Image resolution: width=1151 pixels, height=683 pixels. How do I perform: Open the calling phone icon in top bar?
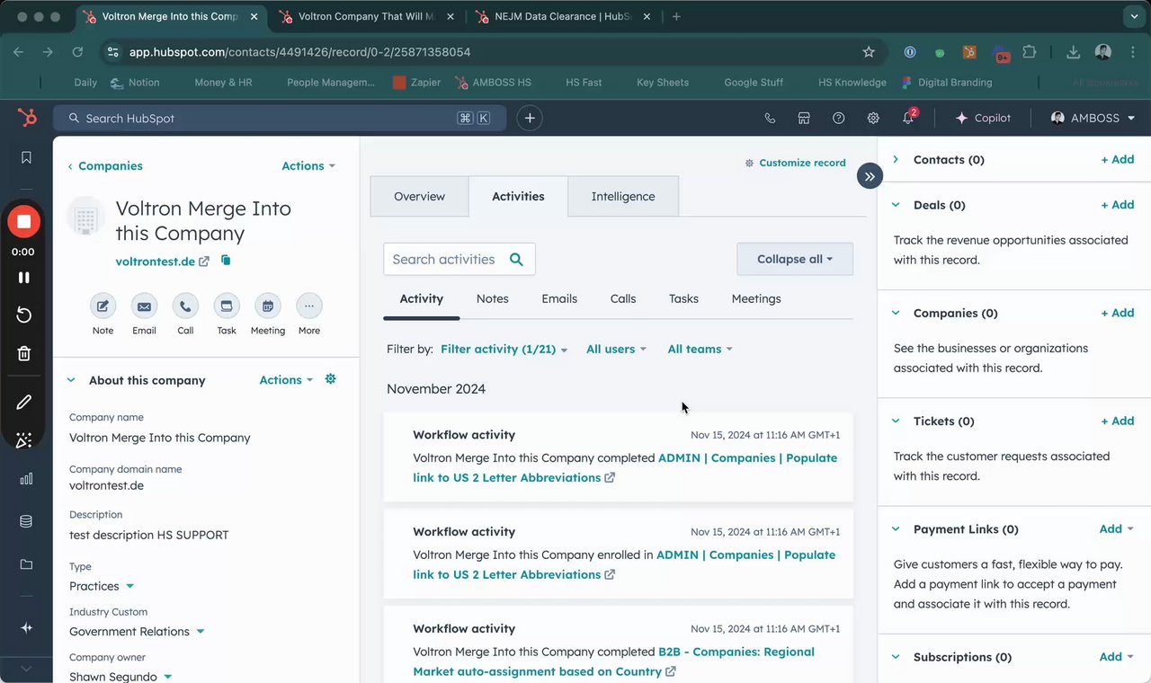click(770, 118)
